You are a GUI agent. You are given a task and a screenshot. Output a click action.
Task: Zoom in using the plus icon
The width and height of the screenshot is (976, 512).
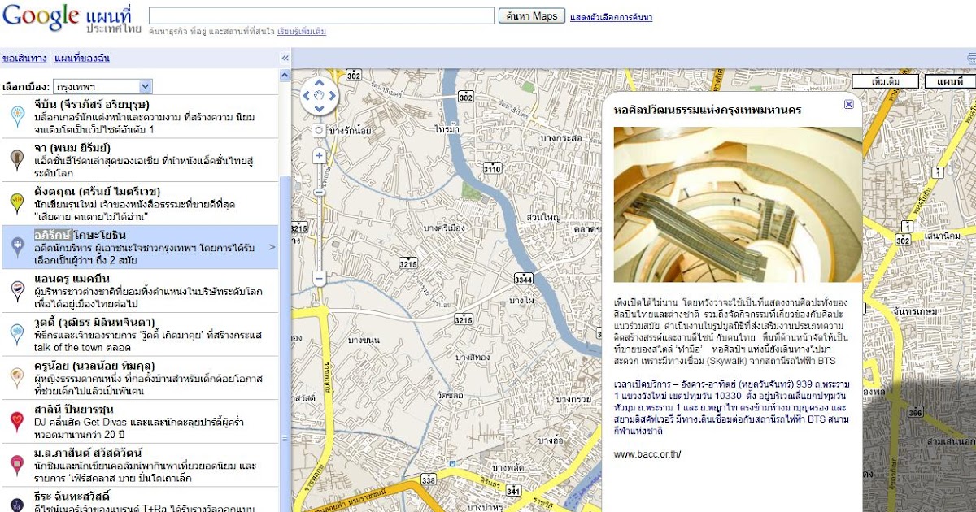319,155
